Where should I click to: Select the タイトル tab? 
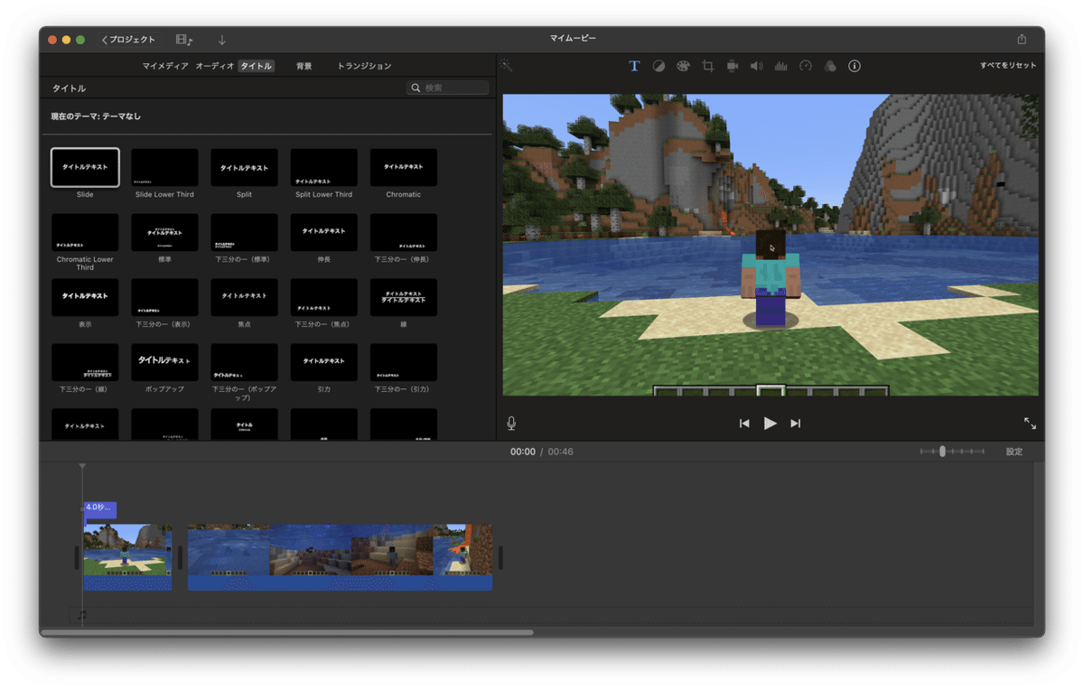coord(257,66)
